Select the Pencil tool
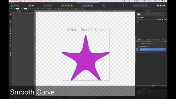 (10, 24)
